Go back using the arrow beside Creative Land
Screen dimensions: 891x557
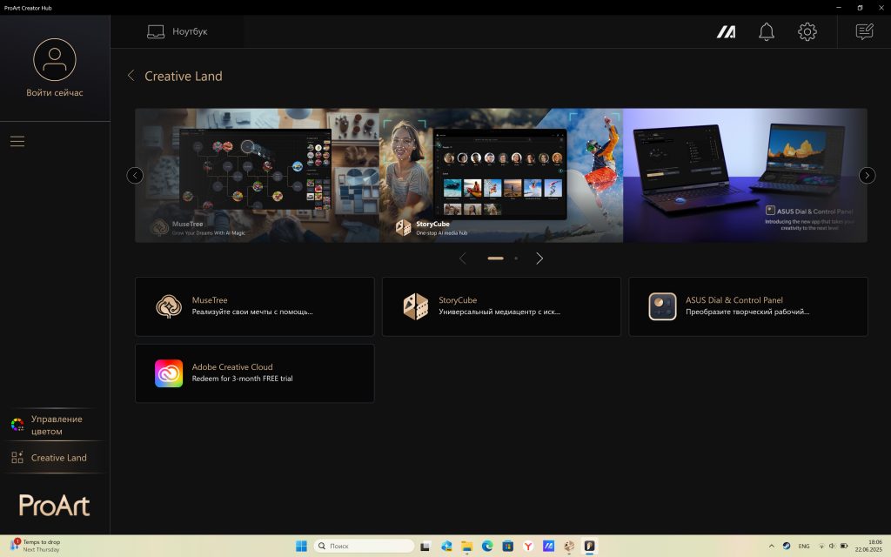coord(131,76)
